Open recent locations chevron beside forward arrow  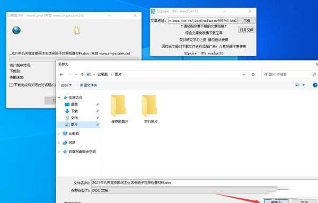point(76,75)
